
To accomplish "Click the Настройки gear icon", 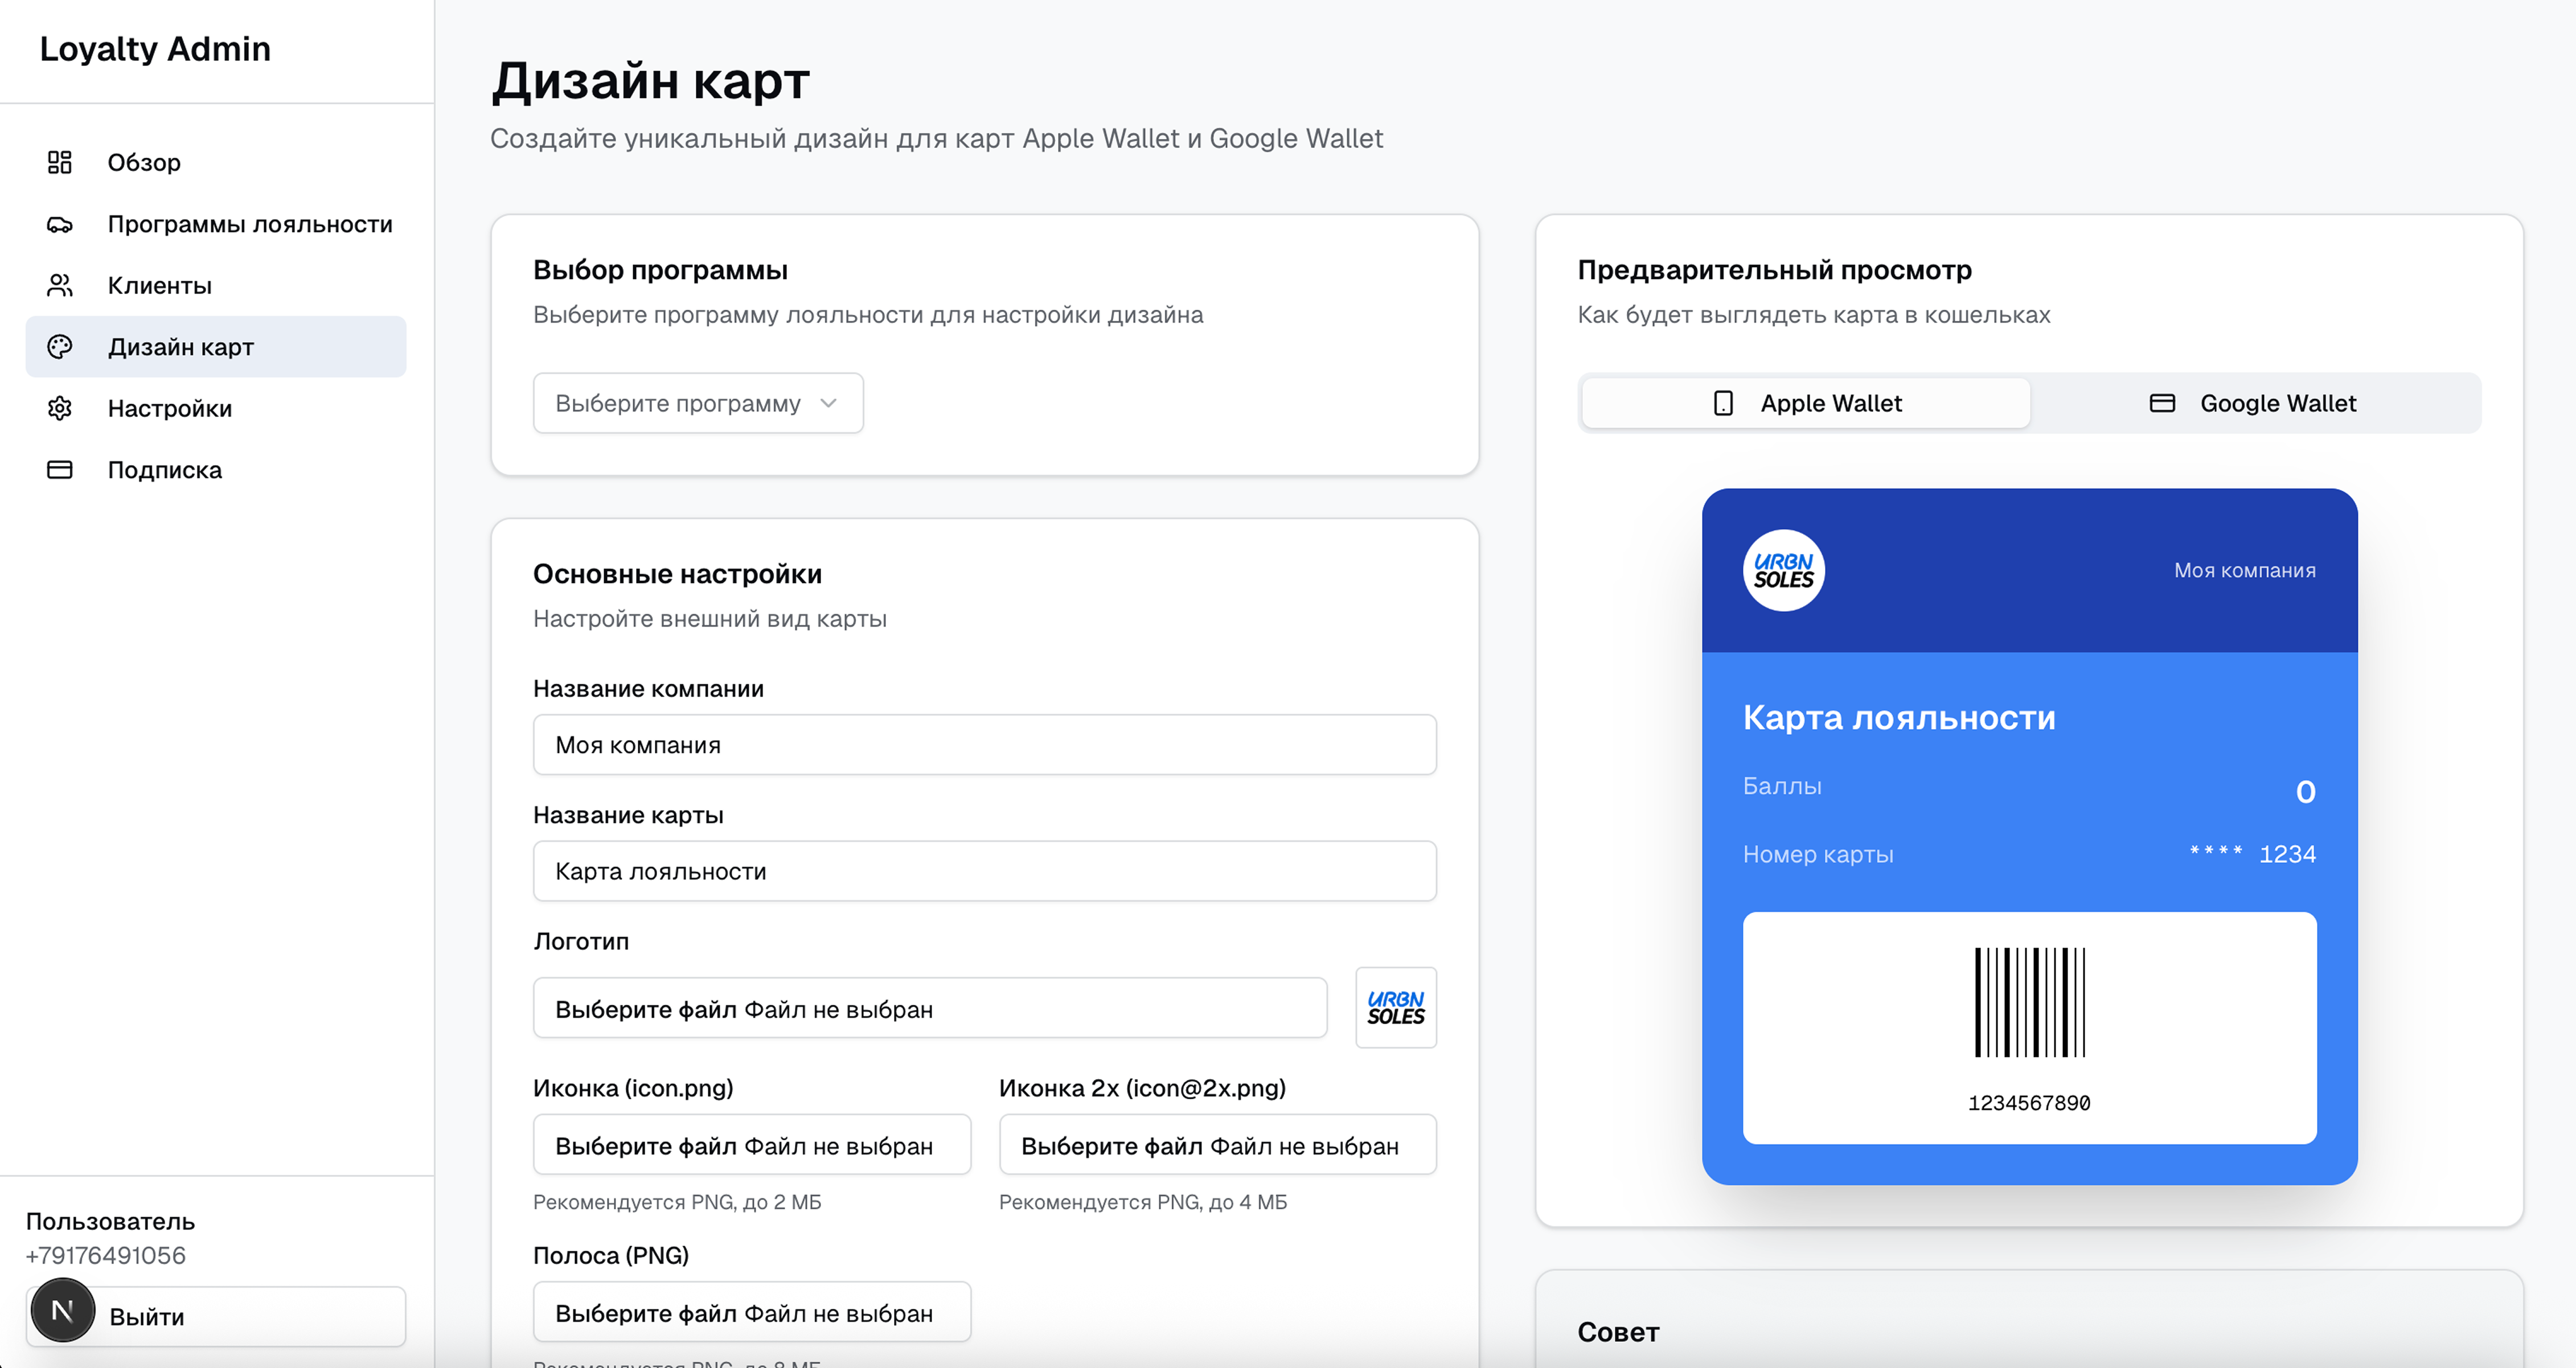I will pos(60,408).
